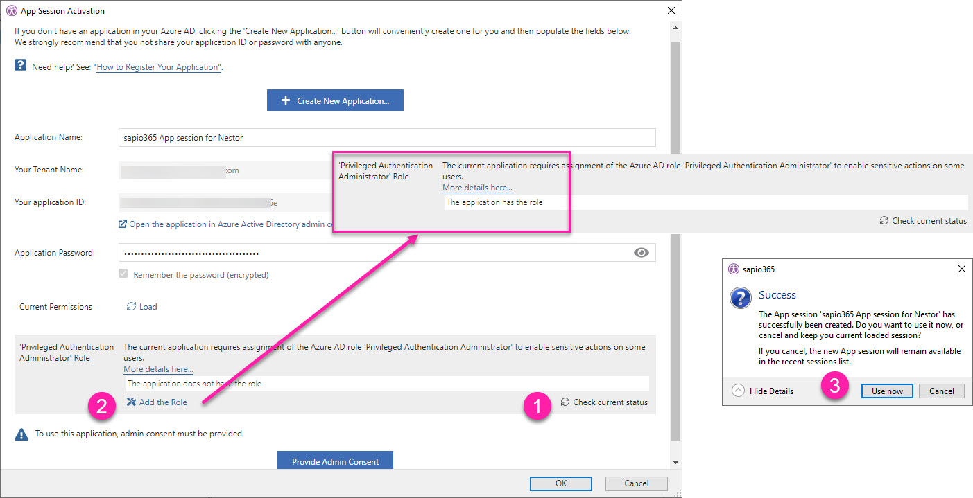The height and width of the screenshot is (498, 973).
Task: Click the Add the Role link
Action: [x=163, y=402]
